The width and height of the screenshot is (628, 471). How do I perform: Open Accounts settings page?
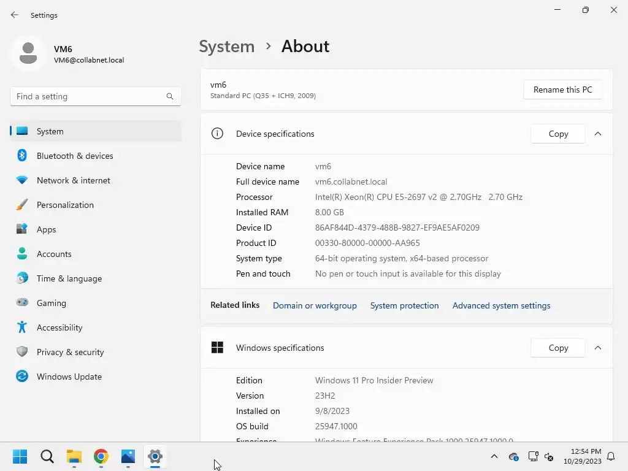pyautogui.click(x=95, y=254)
